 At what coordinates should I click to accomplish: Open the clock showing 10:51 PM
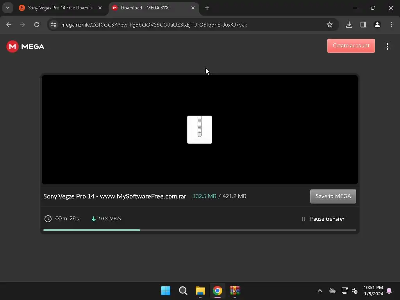(x=373, y=291)
